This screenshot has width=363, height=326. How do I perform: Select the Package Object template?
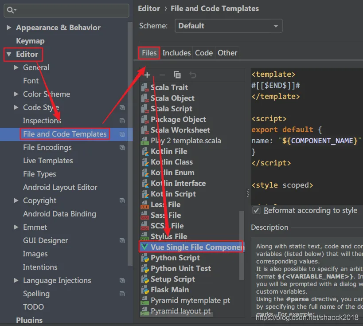coord(178,120)
